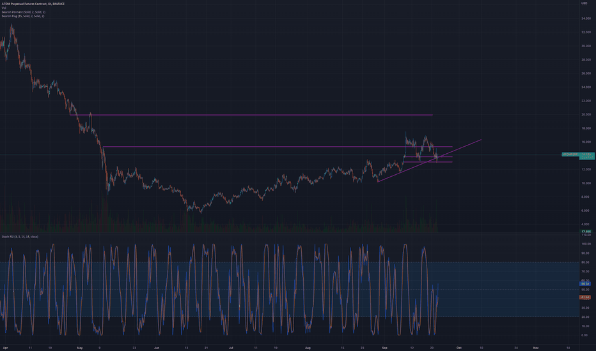The width and height of the screenshot is (596, 351).
Task: Click the Jun label on time axis
Action: (157, 348)
